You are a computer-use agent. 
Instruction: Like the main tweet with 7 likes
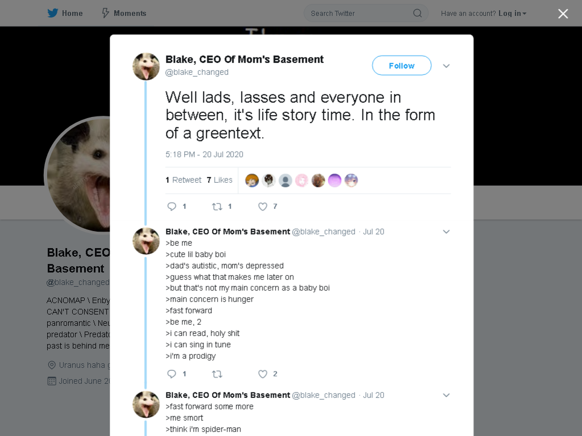263,207
